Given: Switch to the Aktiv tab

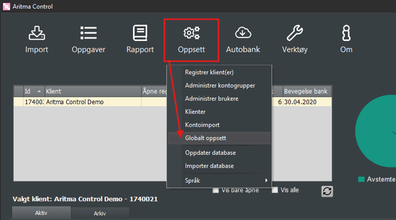Looking at the screenshot, I should tap(41, 213).
